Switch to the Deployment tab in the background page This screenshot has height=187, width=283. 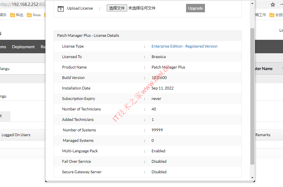pos(23,47)
